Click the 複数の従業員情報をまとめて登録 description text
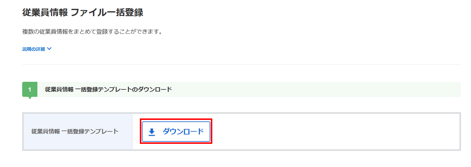 (x=92, y=32)
